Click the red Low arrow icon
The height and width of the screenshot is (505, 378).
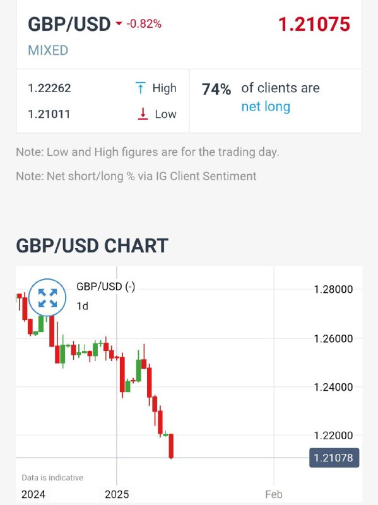click(x=143, y=114)
